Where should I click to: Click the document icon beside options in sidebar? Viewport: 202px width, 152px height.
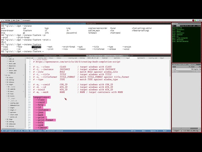9,112
